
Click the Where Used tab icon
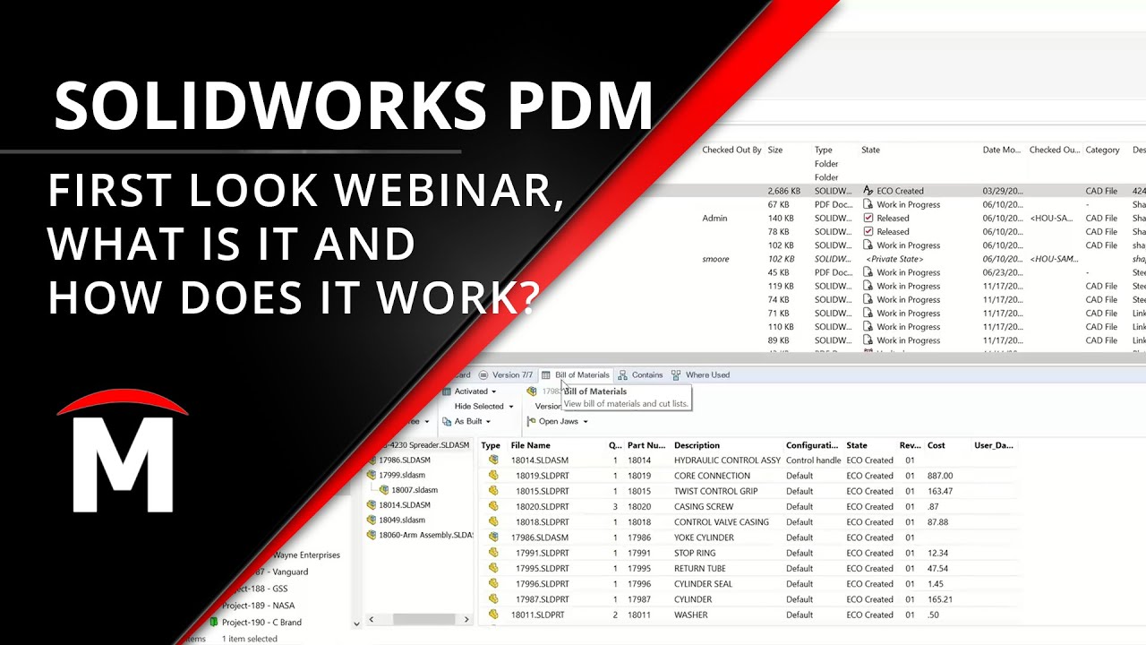point(676,374)
